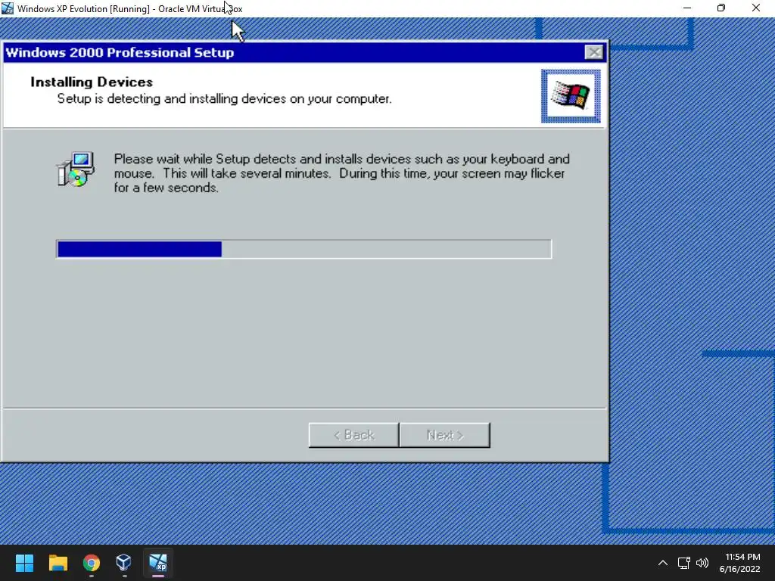Close the VirtualBox VM window
The height and width of the screenshot is (581, 775).
point(756,8)
